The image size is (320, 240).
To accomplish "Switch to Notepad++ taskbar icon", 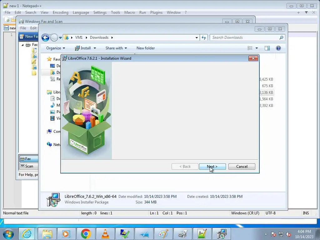I will pyautogui.click(x=202, y=234).
